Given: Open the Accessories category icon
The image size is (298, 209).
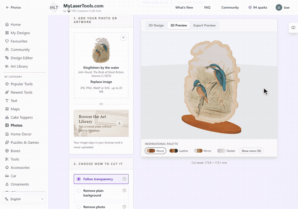Looking at the screenshot, I should 7,167.
